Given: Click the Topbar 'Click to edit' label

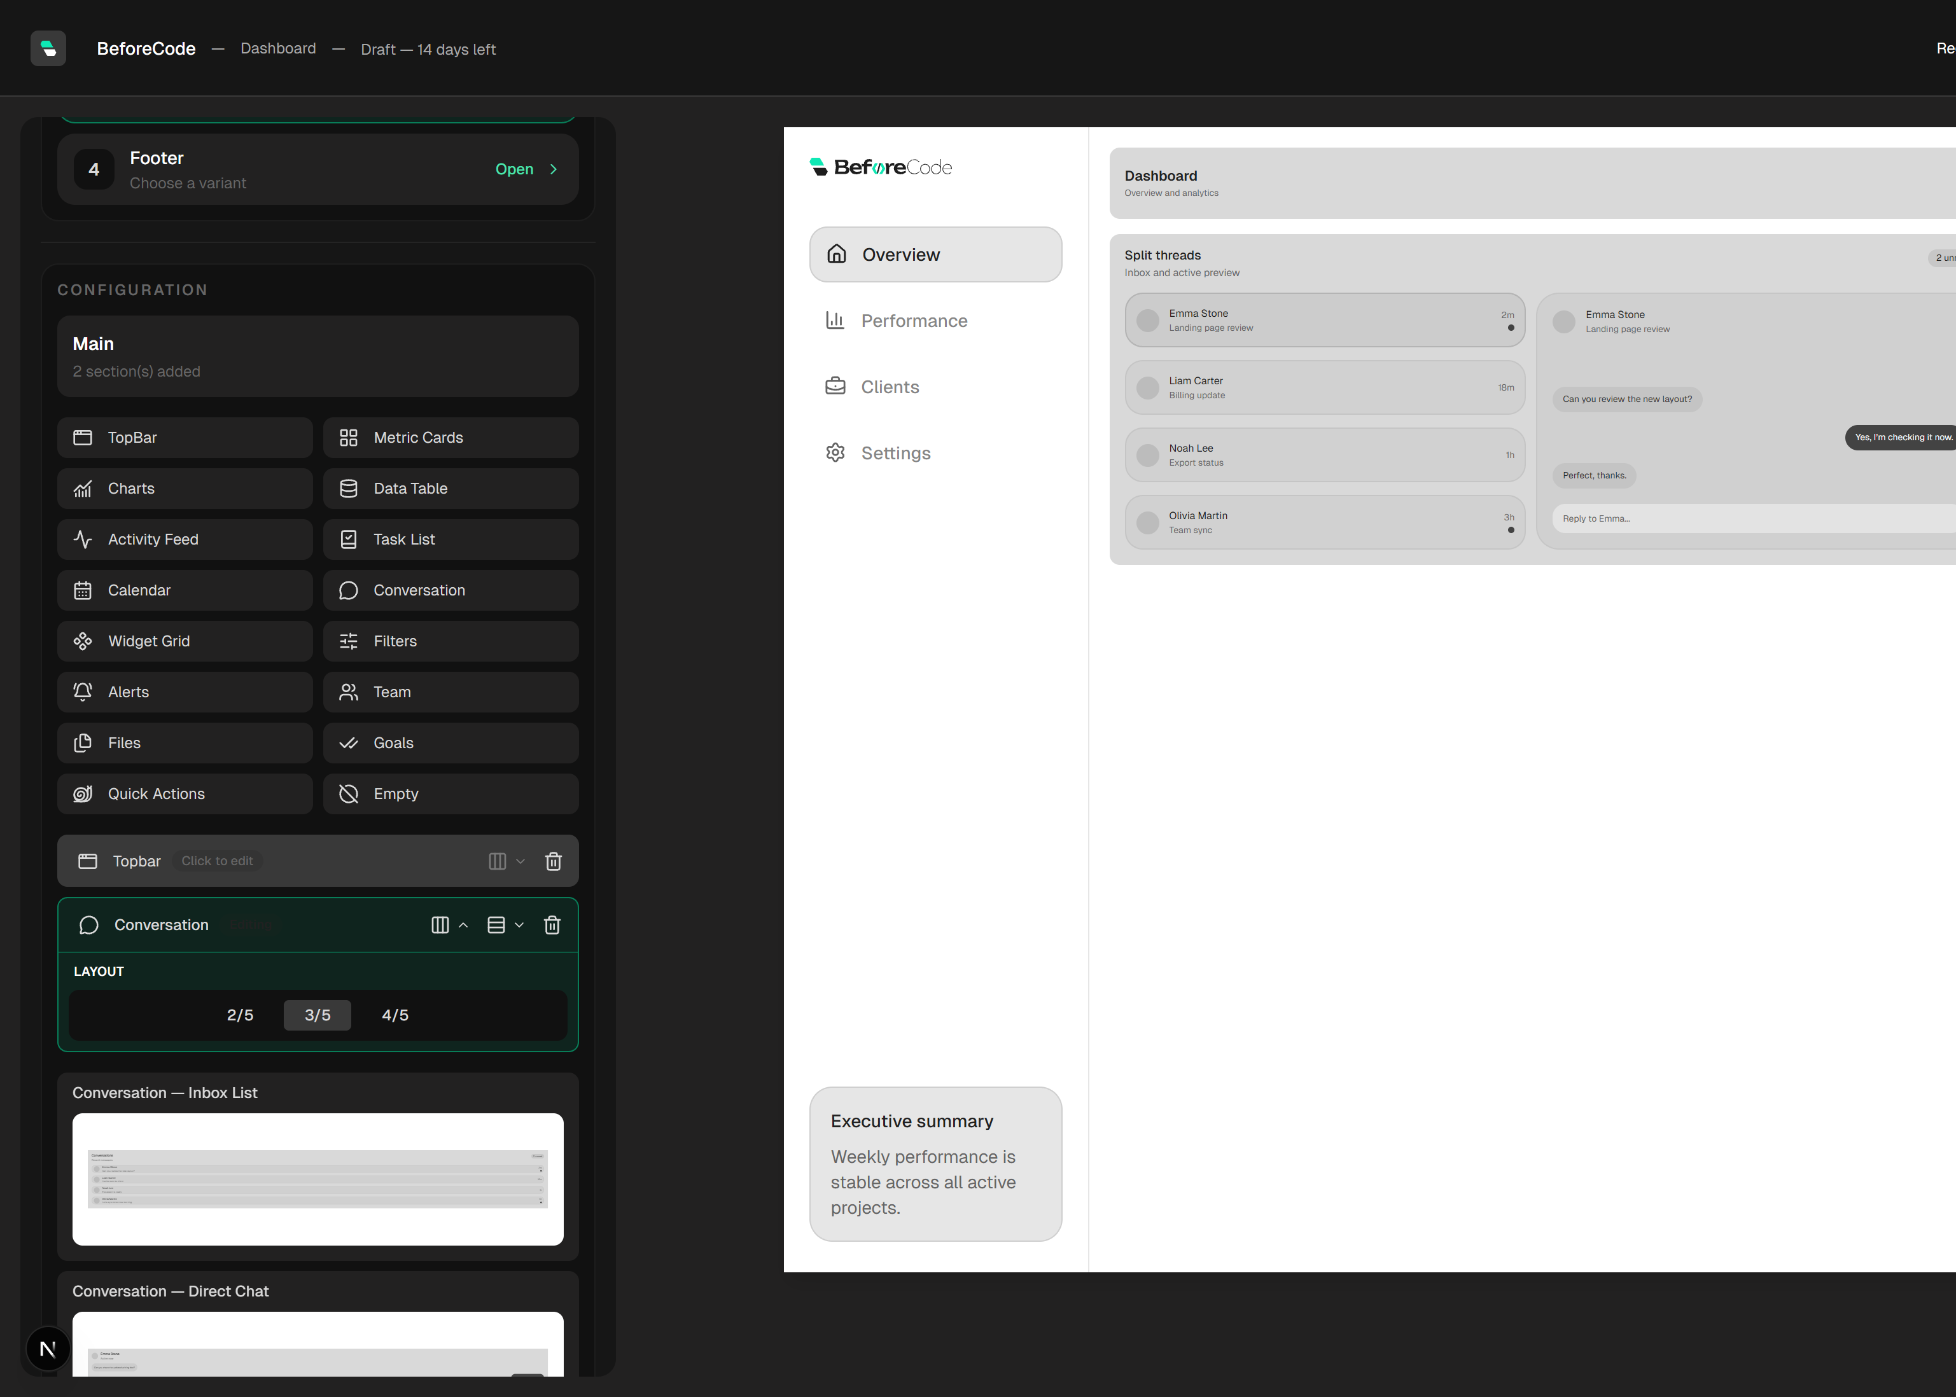Looking at the screenshot, I should [x=217, y=861].
